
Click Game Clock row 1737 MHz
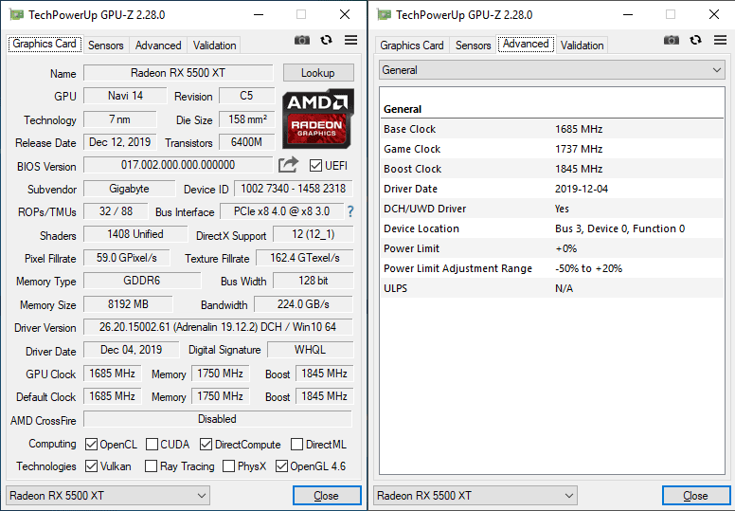[x=551, y=149]
